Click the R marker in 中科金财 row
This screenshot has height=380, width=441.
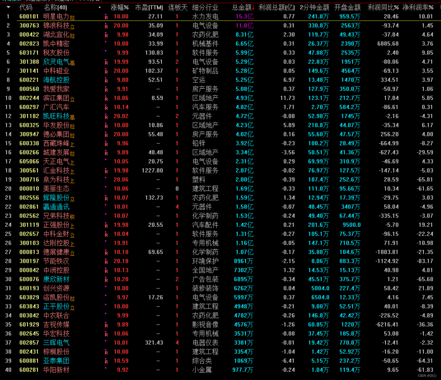[x=106, y=235]
